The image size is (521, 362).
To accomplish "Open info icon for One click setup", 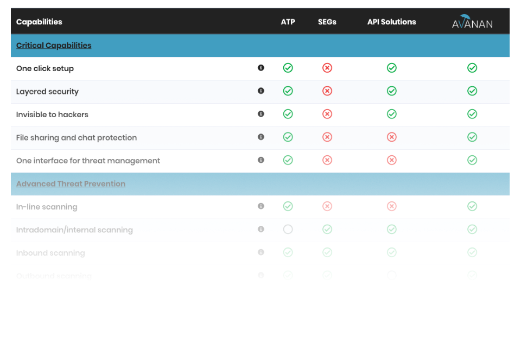I will [x=261, y=68].
